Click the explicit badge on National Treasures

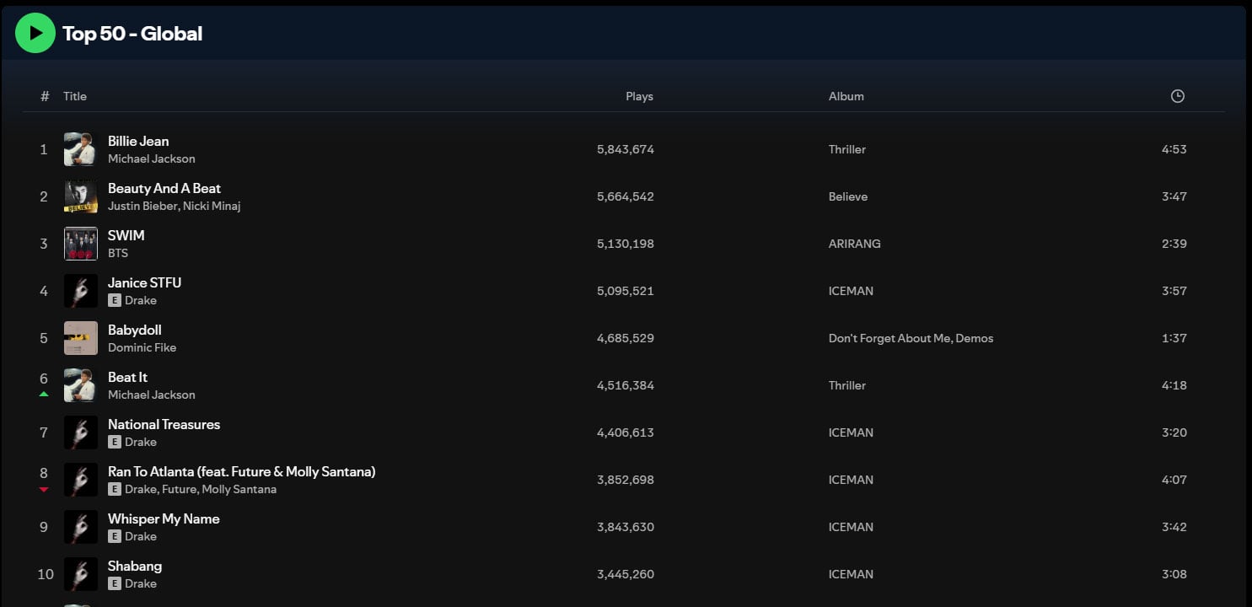tap(115, 442)
